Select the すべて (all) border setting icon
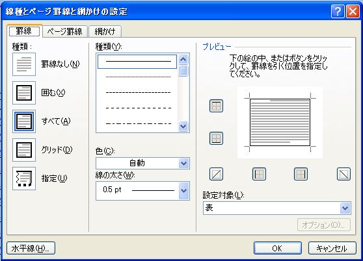363x261 pixels. (x=24, y=121)
